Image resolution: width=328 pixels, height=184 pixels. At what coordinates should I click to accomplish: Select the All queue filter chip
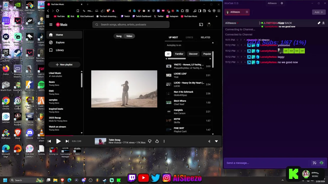pos(168,54)
